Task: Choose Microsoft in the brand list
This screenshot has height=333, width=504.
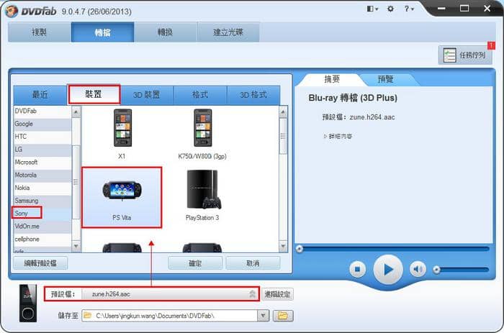Action: click(x=42, y=163)
